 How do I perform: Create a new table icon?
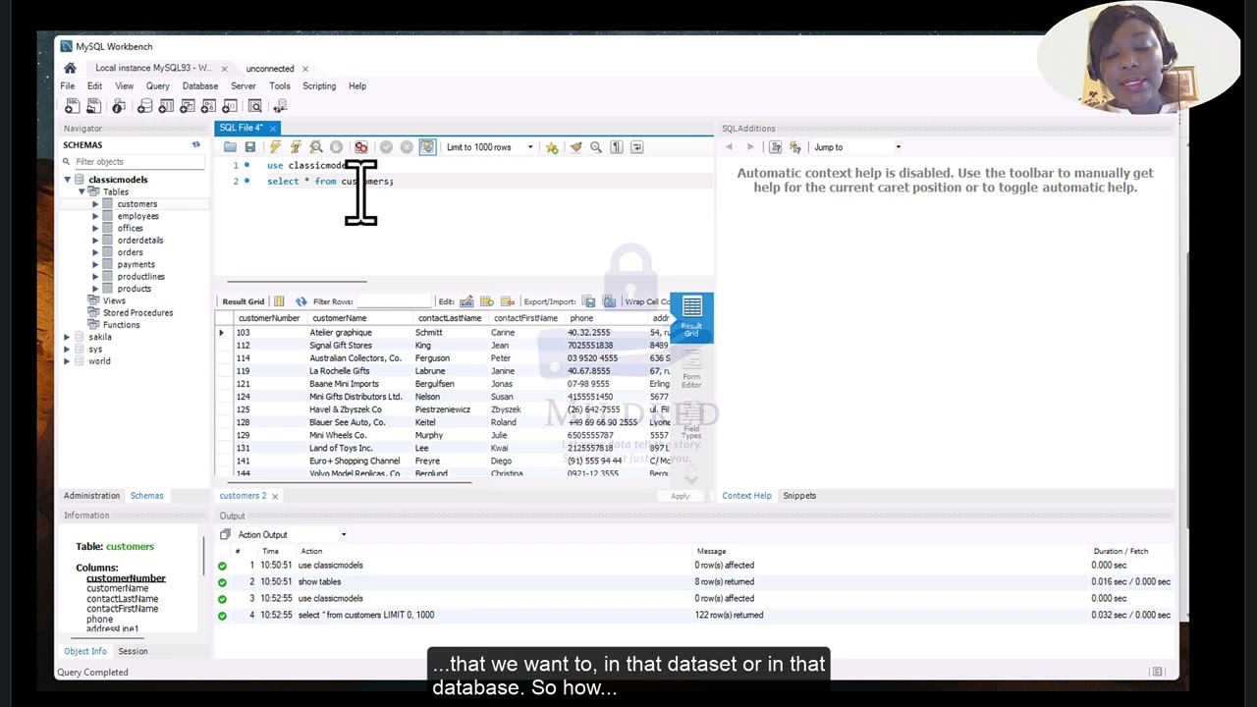pyautogui.click(x=166, y=106)
